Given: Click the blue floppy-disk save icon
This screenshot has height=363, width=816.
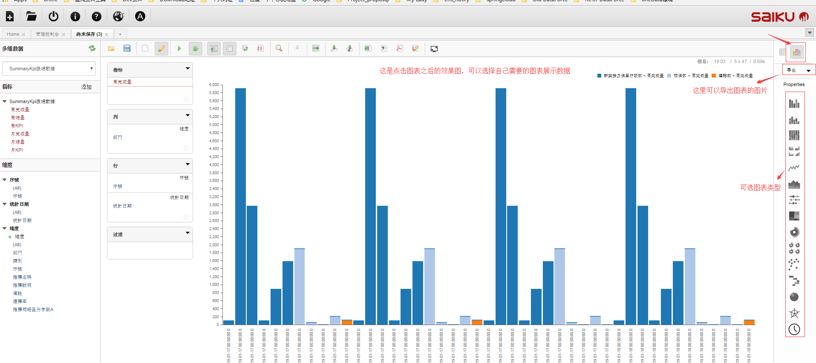Looking at the screenshot, I should click(x=127, y=49).
